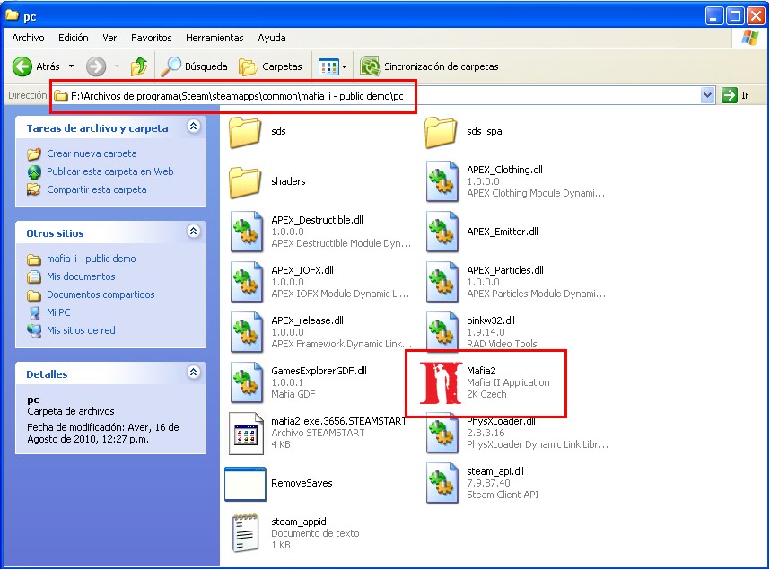
Task: Toggle the Carpetas folder pane button
Action: 270,66
